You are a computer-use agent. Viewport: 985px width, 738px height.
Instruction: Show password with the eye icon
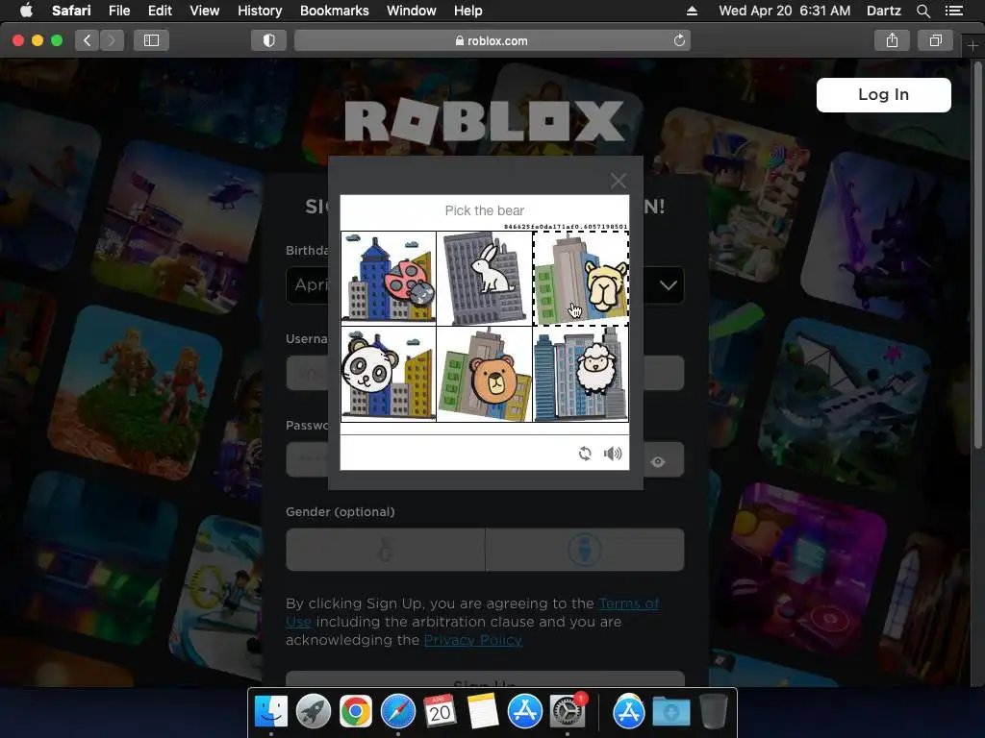pos(658,462)
